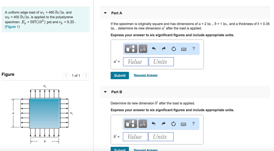Image resolution: width=274 pixels, height=151 pixels.
Task: Go to next figure arrow
Action: tap(86, 75)
